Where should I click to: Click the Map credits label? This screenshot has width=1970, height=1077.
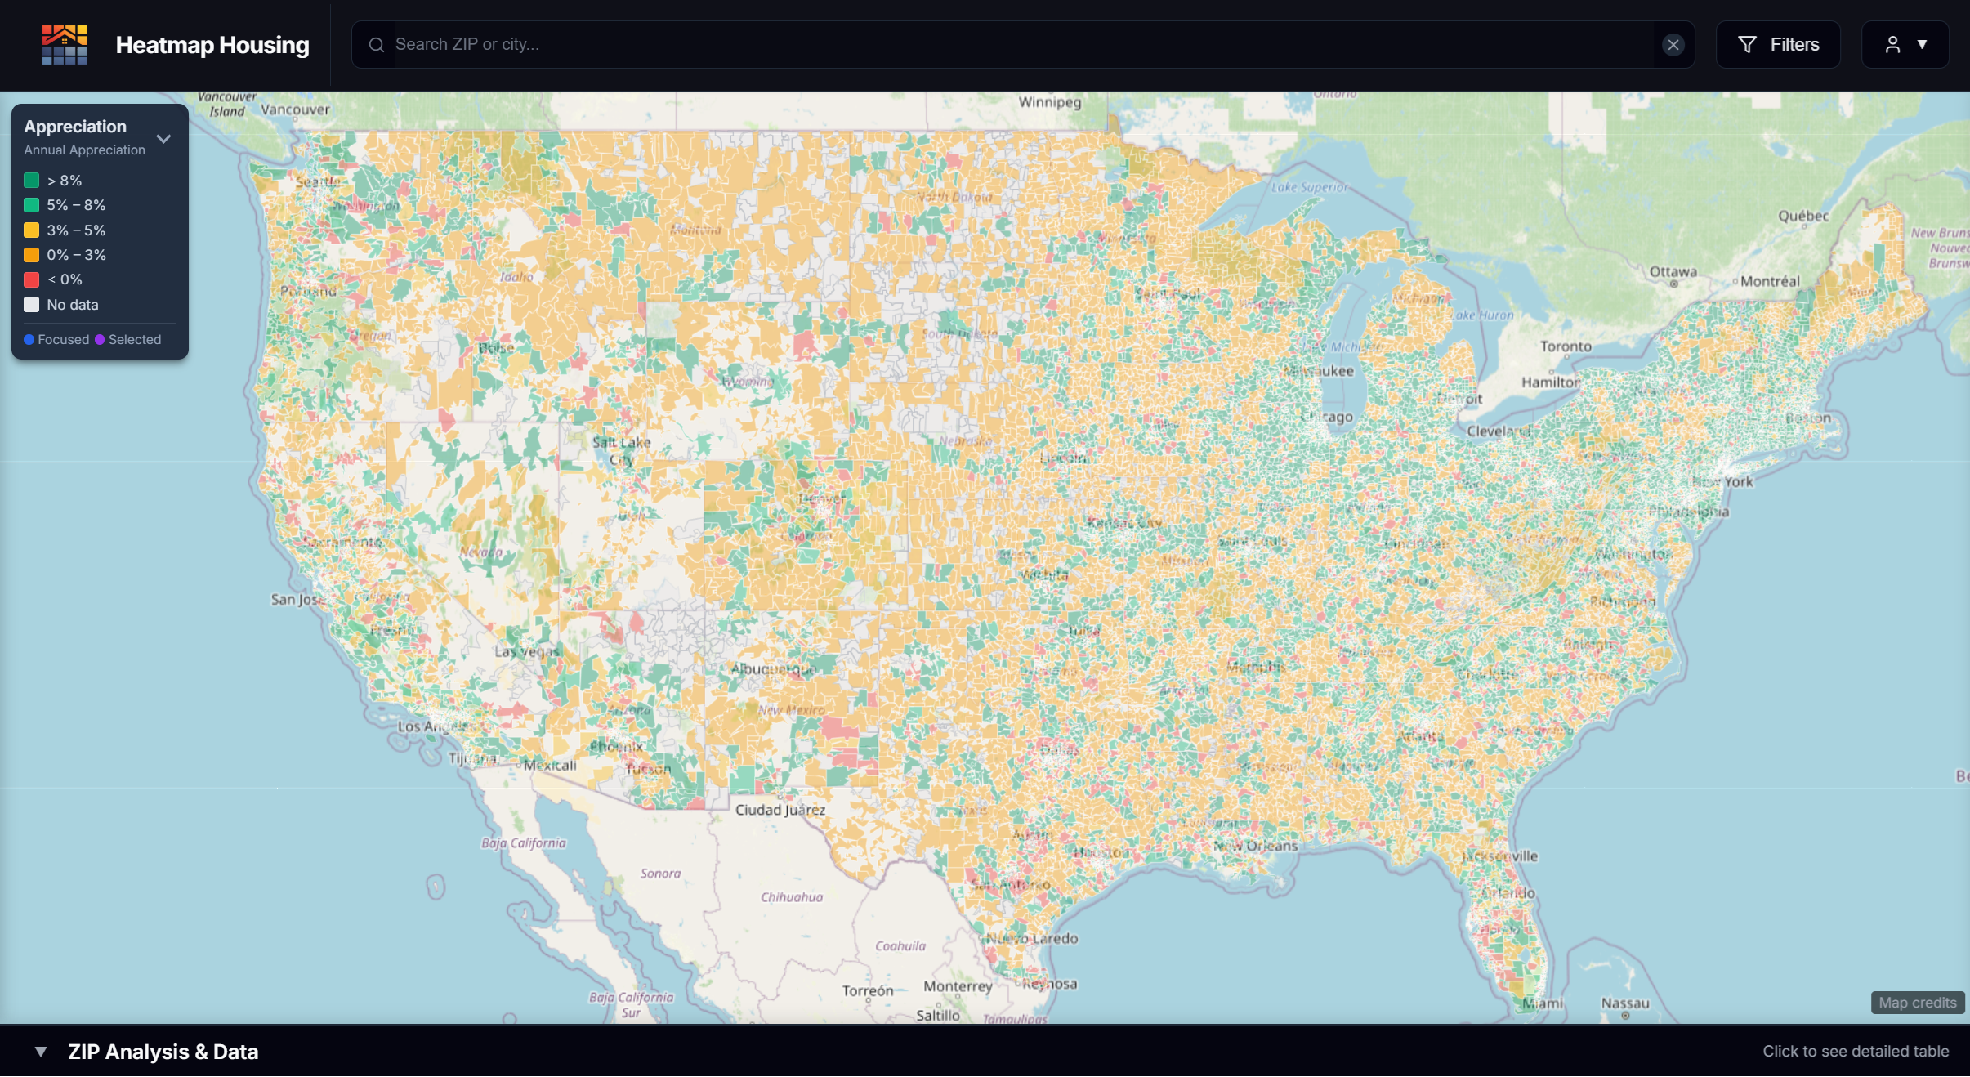pyautogui.click(x=1916, y=1003)
